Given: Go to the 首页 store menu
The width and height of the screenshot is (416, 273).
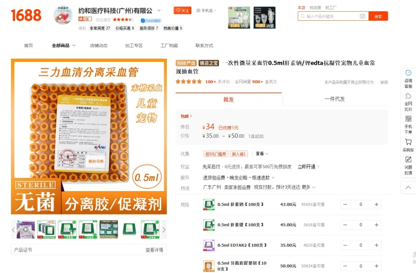Looking at the screenshot, I should click(x=29, y=46).
